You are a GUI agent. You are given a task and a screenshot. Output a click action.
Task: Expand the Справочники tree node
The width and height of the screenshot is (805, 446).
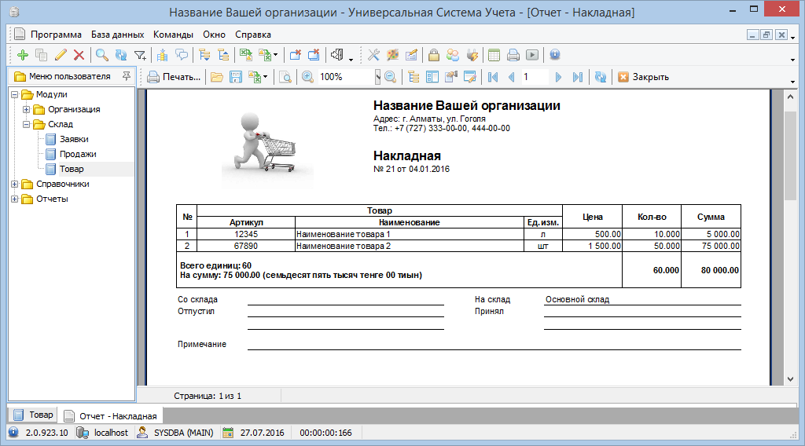pos(15,184)
